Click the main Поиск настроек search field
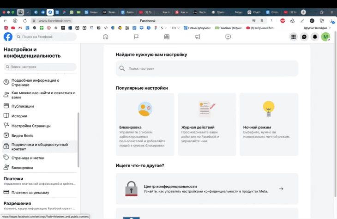Viewport: 337px width, 219px height. (207, 68)
